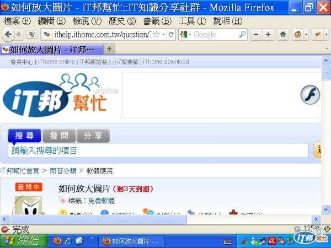Click the iT邦幫忙 site logo
Image resolution: width=331 pixels, height=248 pixels.
60,95
